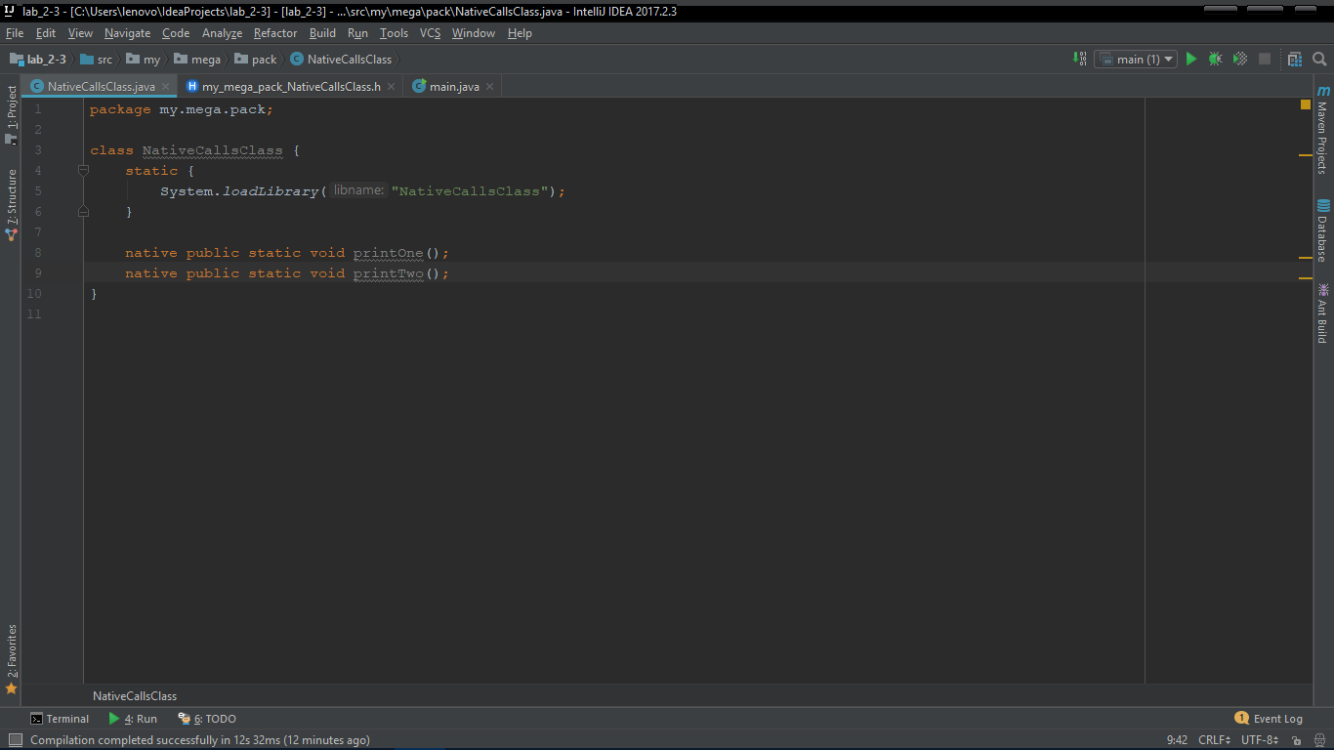Viewport: 1334px width, 750px height.
Task: Run main (1) with green play button
Action: pos(1190,59)
